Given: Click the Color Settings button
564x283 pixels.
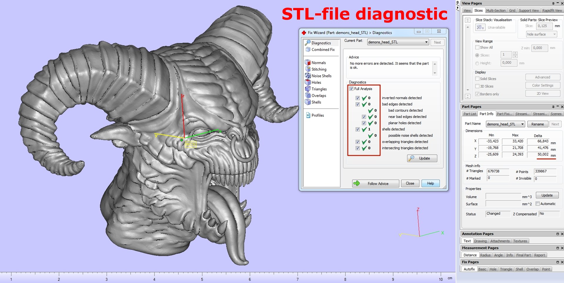Looking at the screenshot, I should click(x=543, y=86).
